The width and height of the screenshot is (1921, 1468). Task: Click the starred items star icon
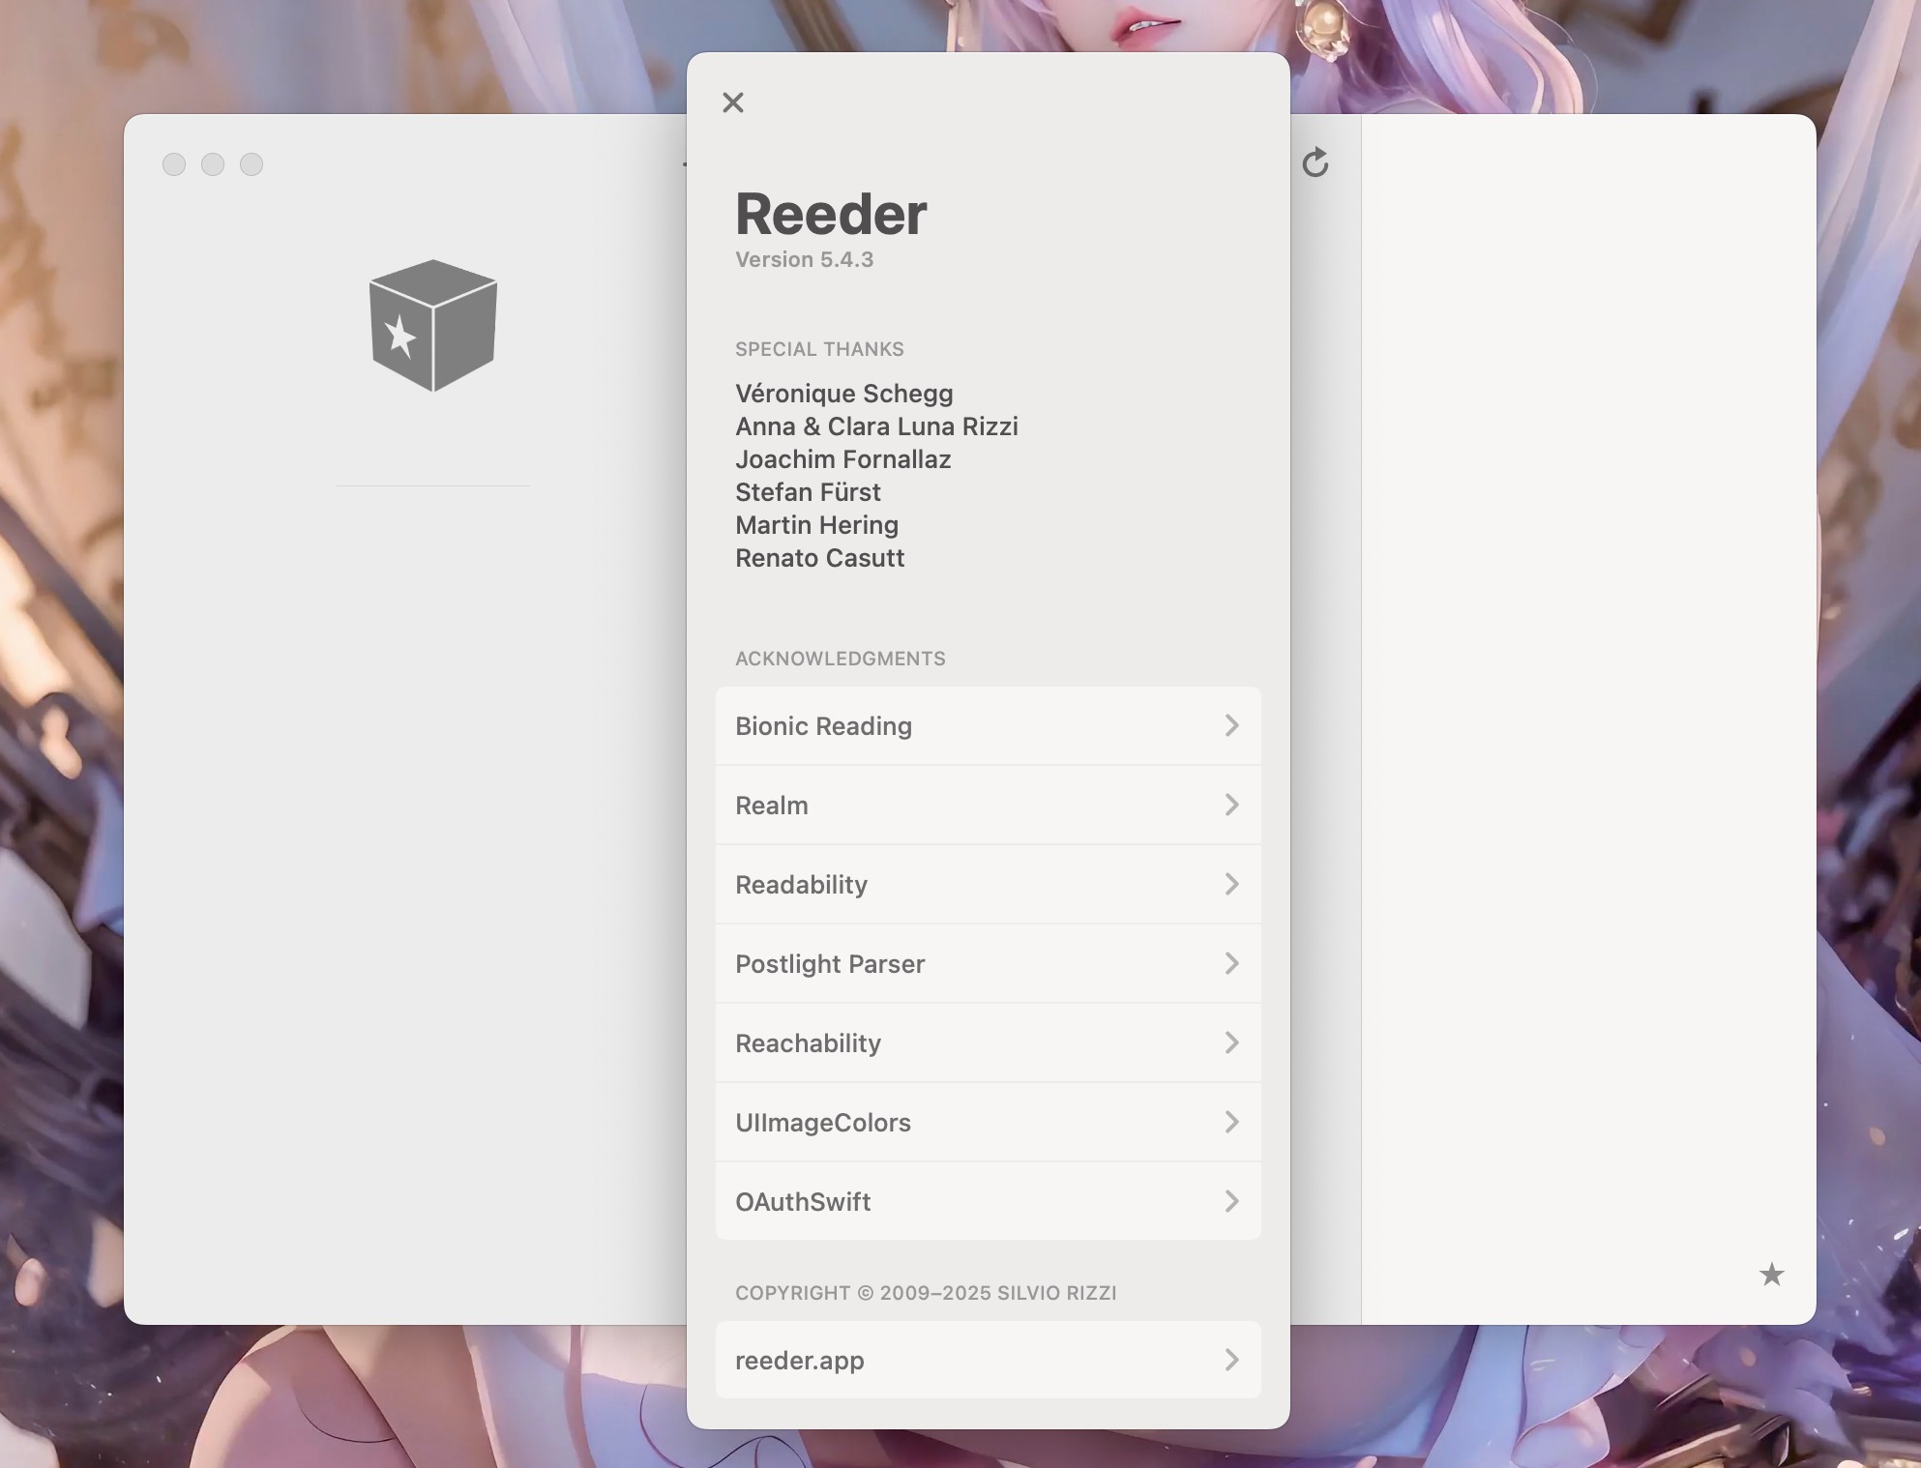tap(1771, 1275)
